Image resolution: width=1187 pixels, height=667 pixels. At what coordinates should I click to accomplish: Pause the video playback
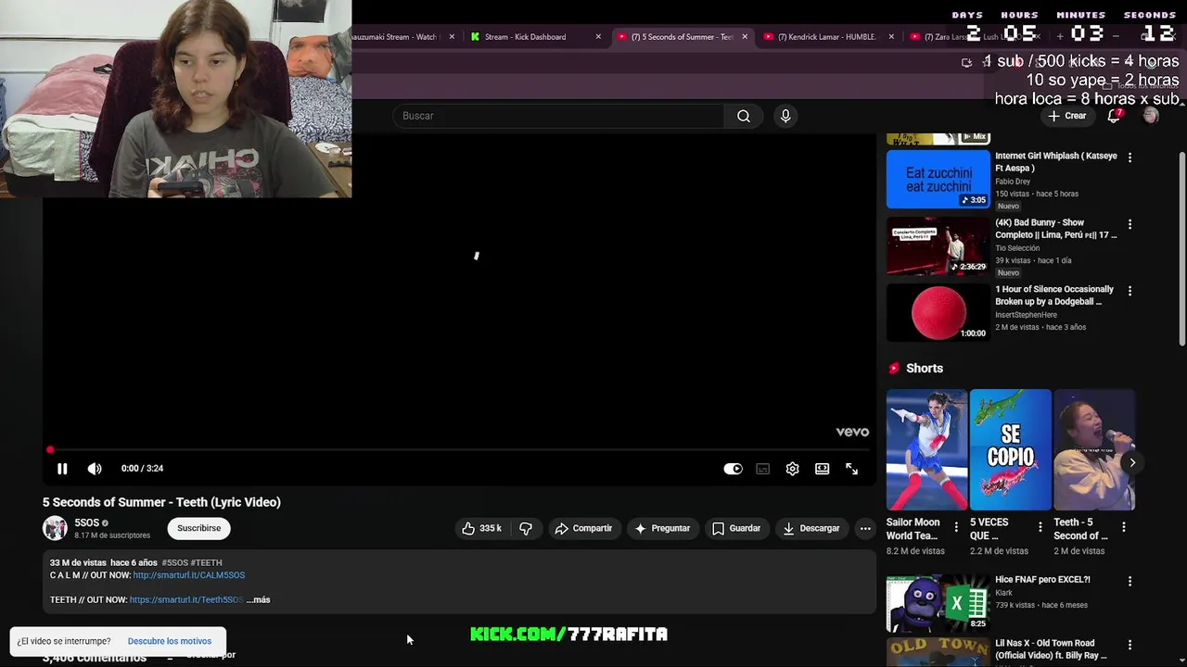pos(62,469)
